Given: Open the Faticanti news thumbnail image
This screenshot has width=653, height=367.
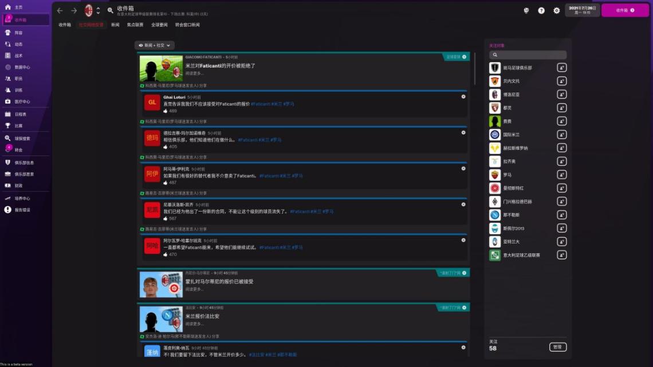Looking at the screenshot, I should [161, 68].
